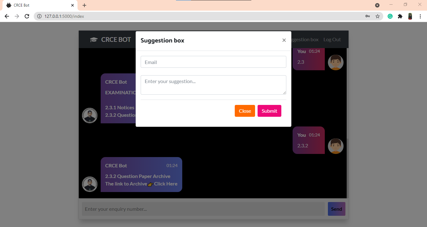
Task: Open the Grammarly extension icon
Action: [390, 16]
